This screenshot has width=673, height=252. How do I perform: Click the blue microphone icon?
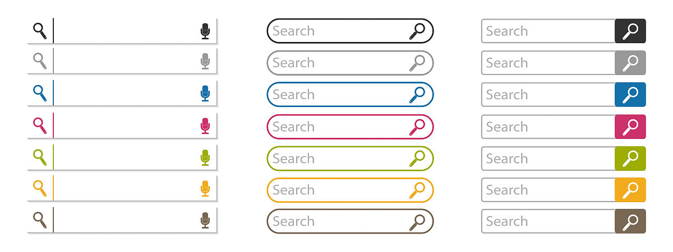pyautogui.click(x=205, y=94)
